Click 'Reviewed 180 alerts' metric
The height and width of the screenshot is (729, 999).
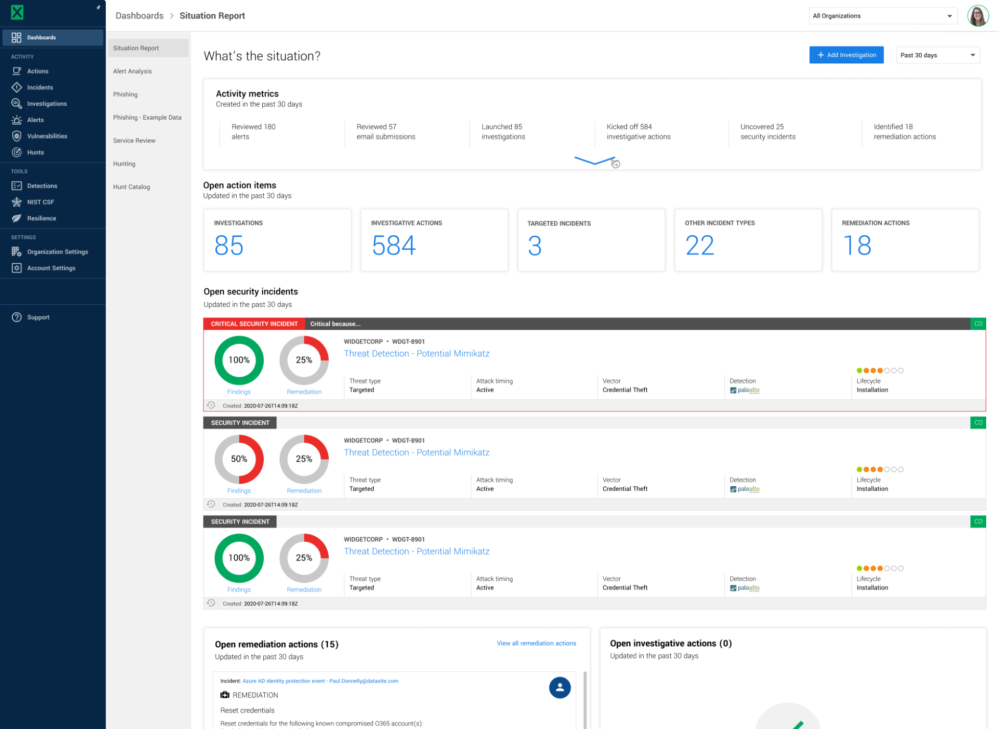[x=254, y=132]
